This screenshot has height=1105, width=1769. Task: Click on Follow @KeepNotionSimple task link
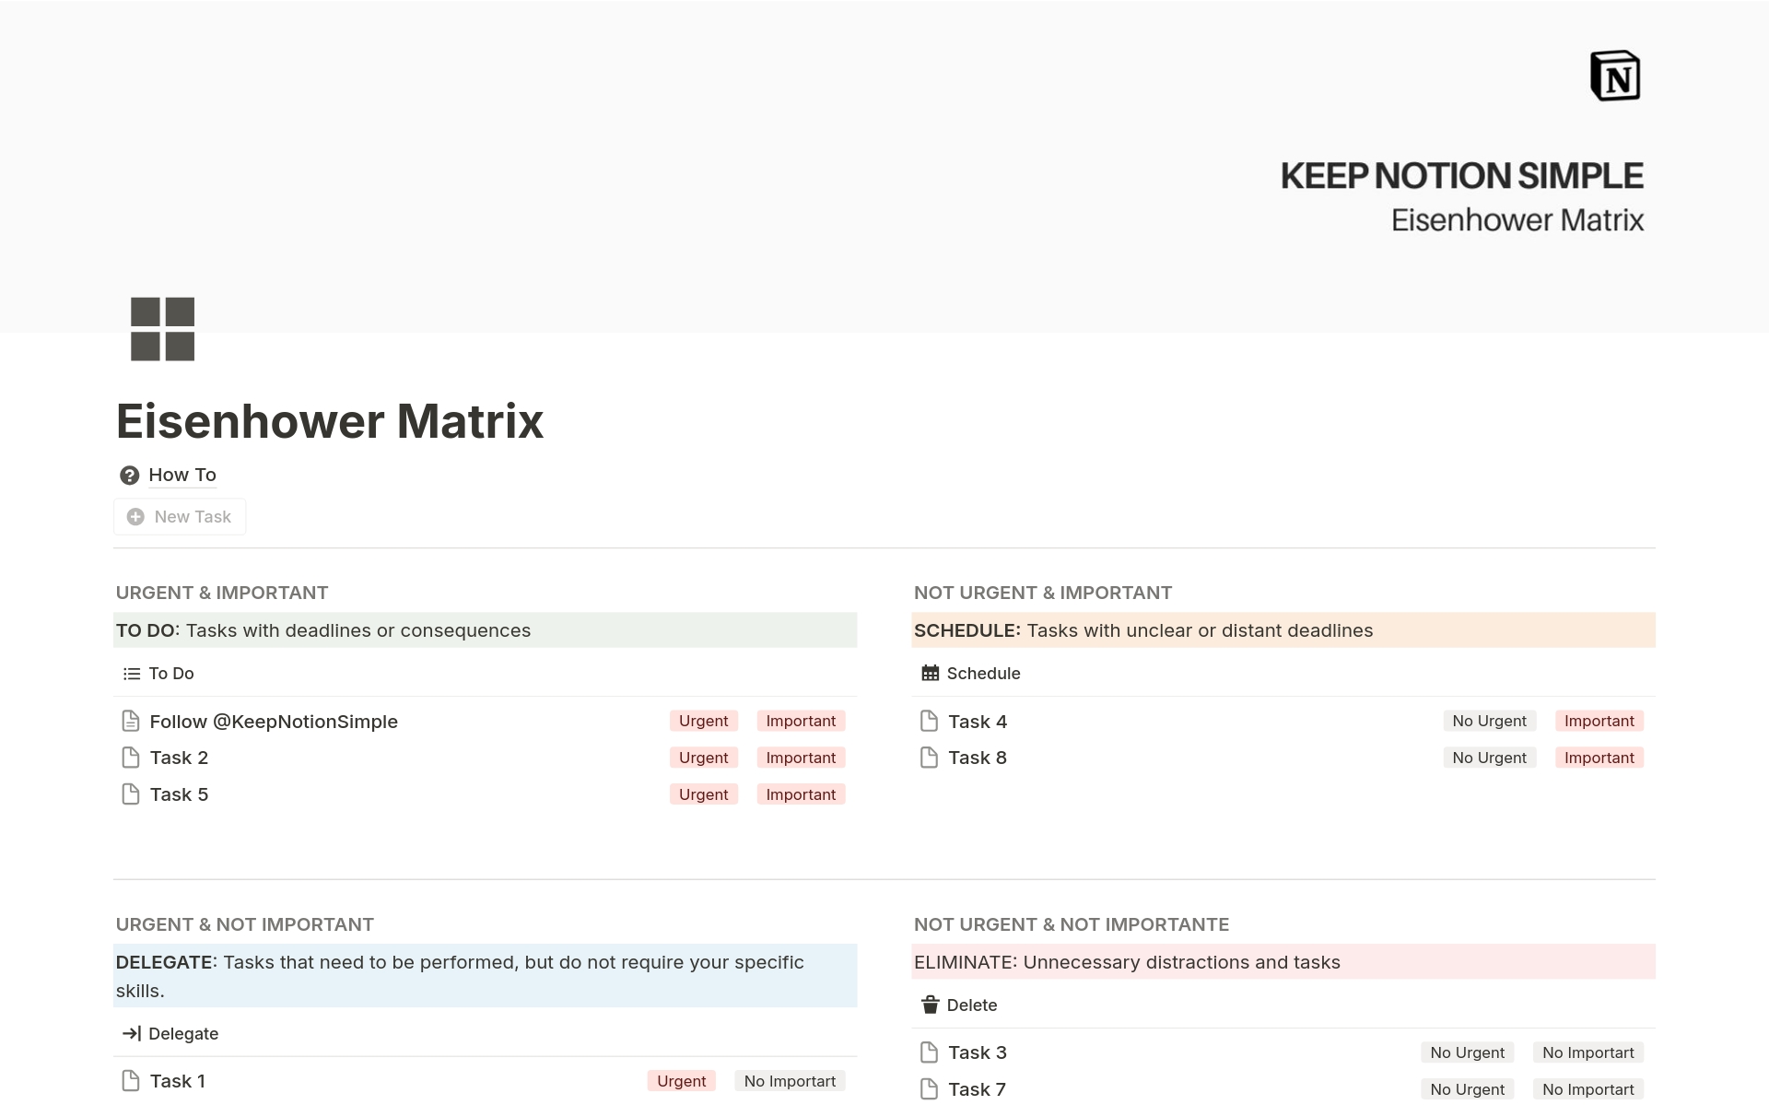[x=273, y=721]
